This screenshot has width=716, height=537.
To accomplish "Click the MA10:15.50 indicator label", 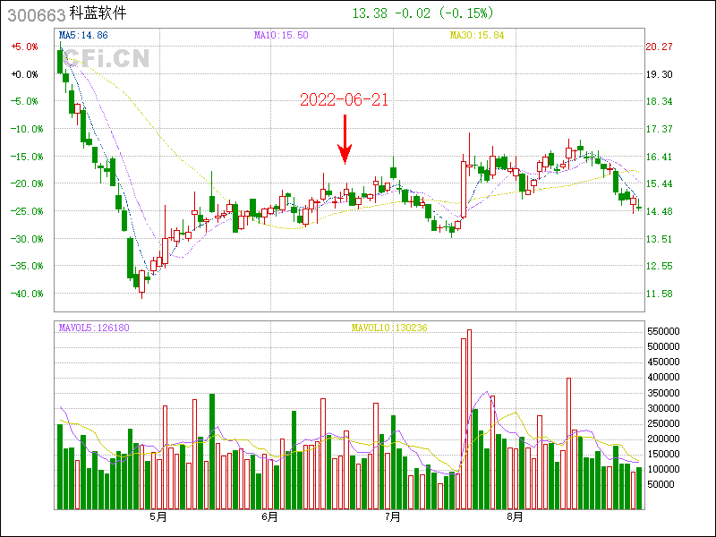I will 281,35.
